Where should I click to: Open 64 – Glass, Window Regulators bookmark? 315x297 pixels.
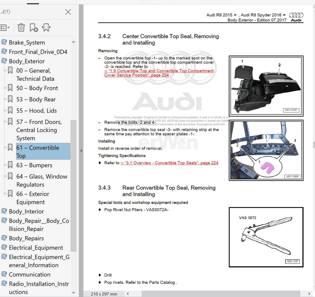pyautogui.click(x=42, y=181)
